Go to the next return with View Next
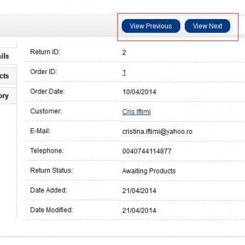This screenshot has width=245, height=245. coord(207,26)
